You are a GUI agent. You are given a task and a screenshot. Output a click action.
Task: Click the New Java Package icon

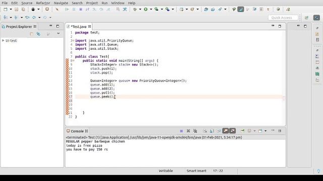pyautogui.click(x=182, y=9)
